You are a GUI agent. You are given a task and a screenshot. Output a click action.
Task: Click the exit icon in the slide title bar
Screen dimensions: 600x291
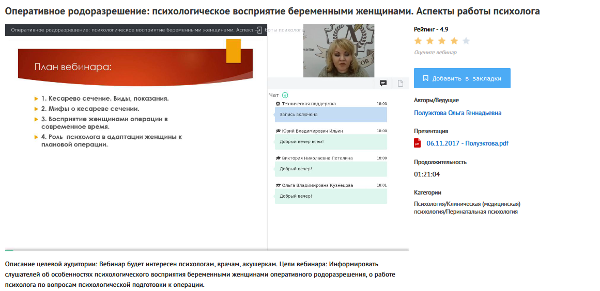point(258,30)
